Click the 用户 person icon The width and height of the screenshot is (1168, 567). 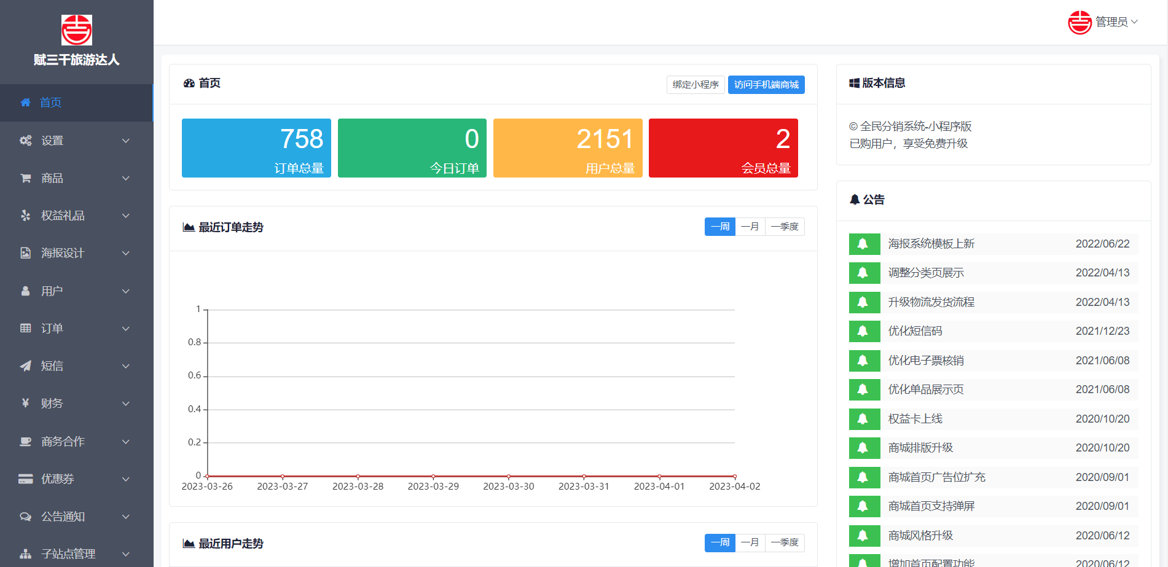tap(25, 291)
